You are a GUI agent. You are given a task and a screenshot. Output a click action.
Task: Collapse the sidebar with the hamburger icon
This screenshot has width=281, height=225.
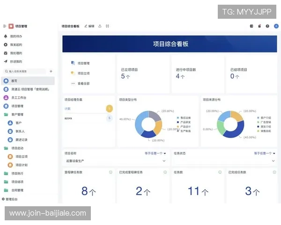pos(5,26)
